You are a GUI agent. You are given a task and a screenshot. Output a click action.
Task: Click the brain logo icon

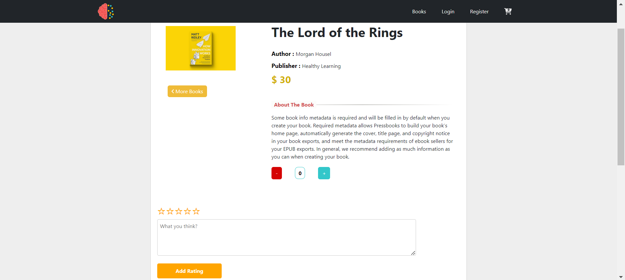106,11
